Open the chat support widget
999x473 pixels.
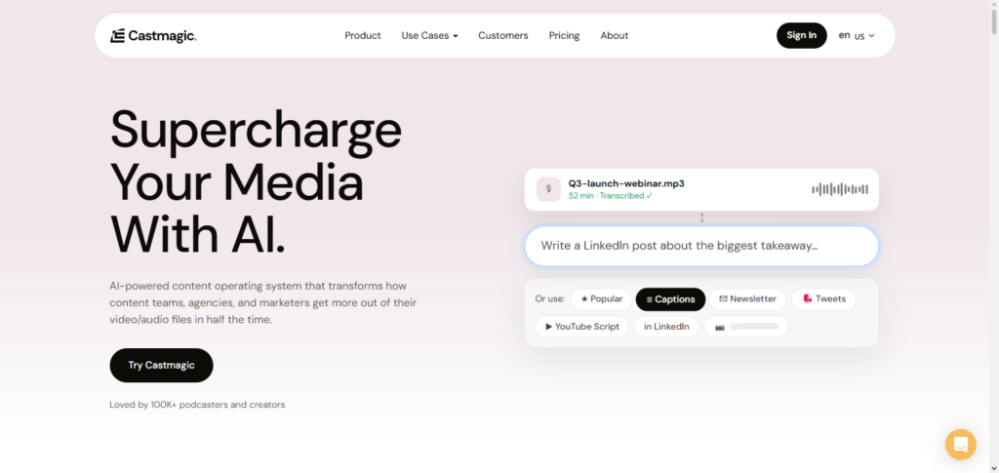pyautogui.click(x=961, y=445)
